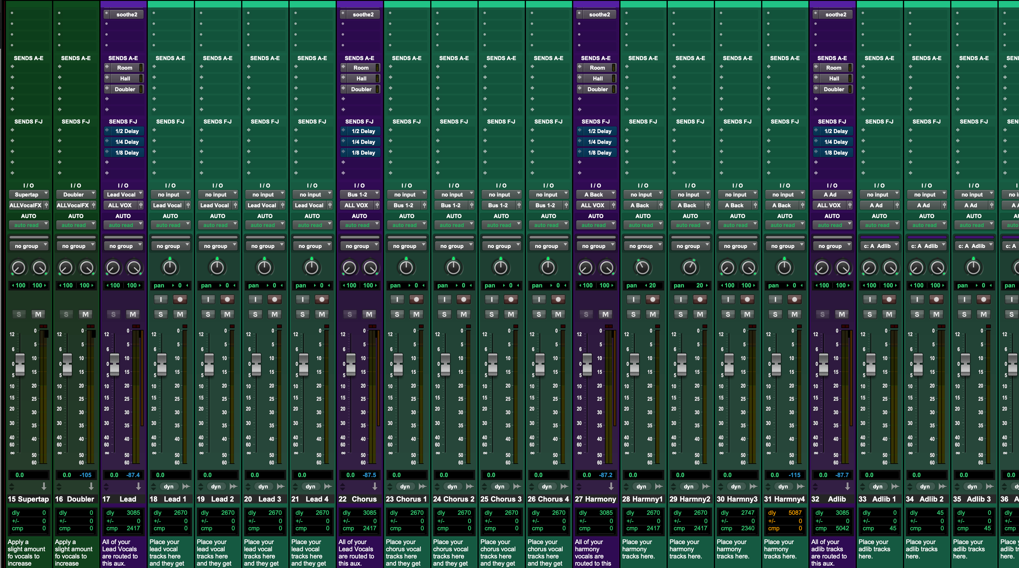The height and width of the screenshot is (568, 1019).
Task: Click the pan knob on Chorus 2
Action: (453, 268)
